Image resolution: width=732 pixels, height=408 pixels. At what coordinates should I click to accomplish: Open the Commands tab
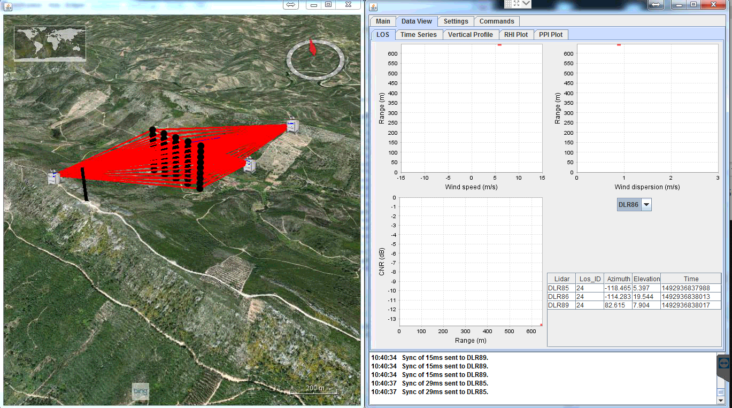click(x=496, y=21)
